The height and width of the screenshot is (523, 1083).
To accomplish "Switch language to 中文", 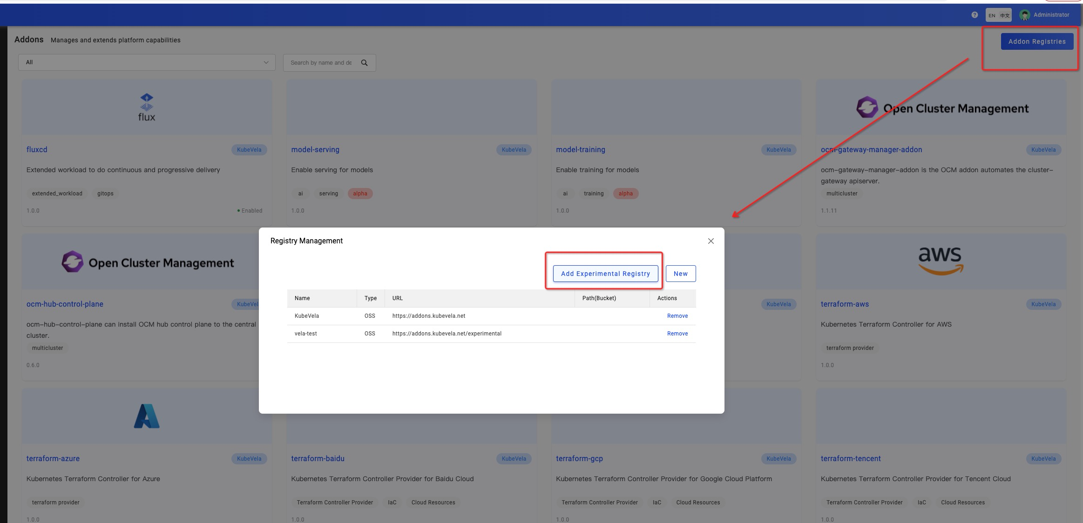I will tap(1005, 15).
